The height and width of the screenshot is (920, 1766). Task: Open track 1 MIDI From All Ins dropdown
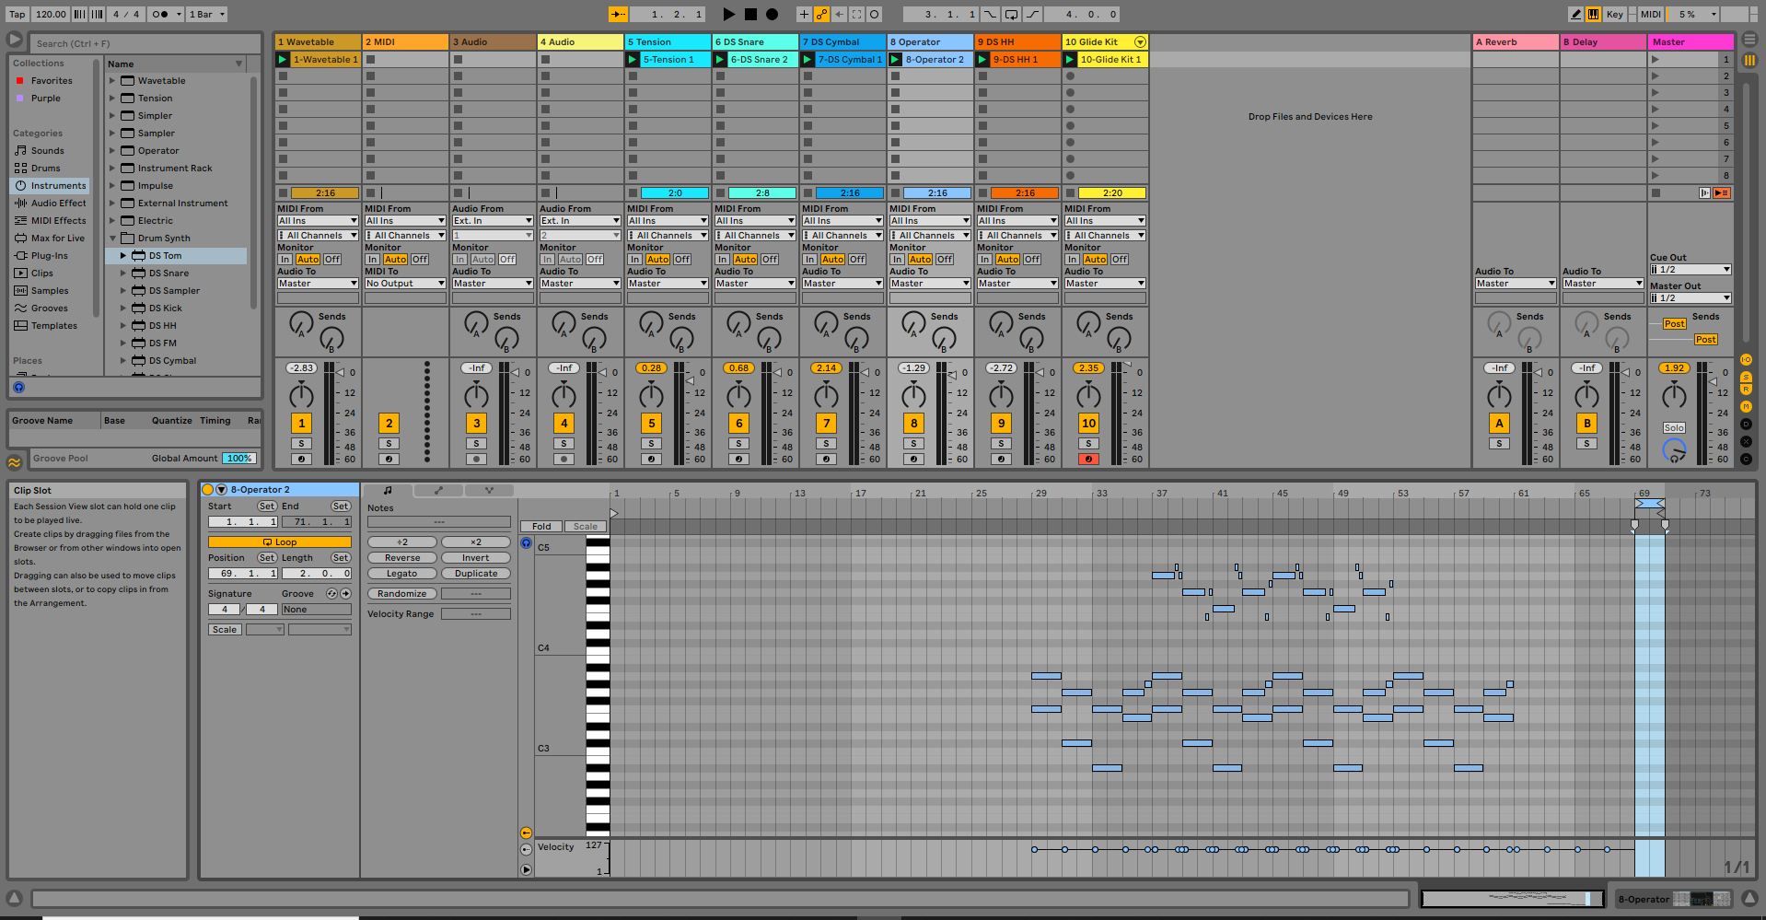pos(318,221)
